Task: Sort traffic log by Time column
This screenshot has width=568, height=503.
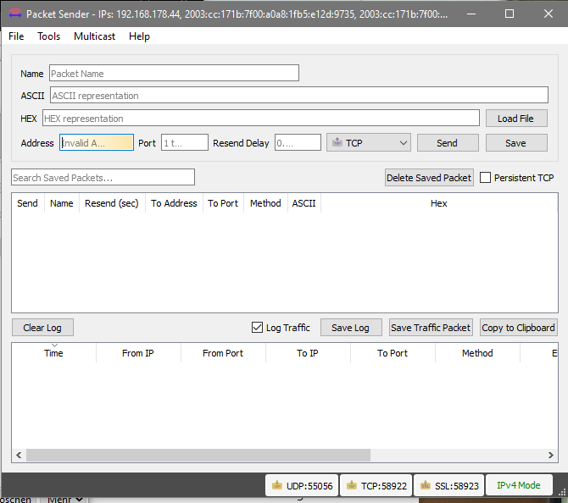Action: [x=53, y=353]
